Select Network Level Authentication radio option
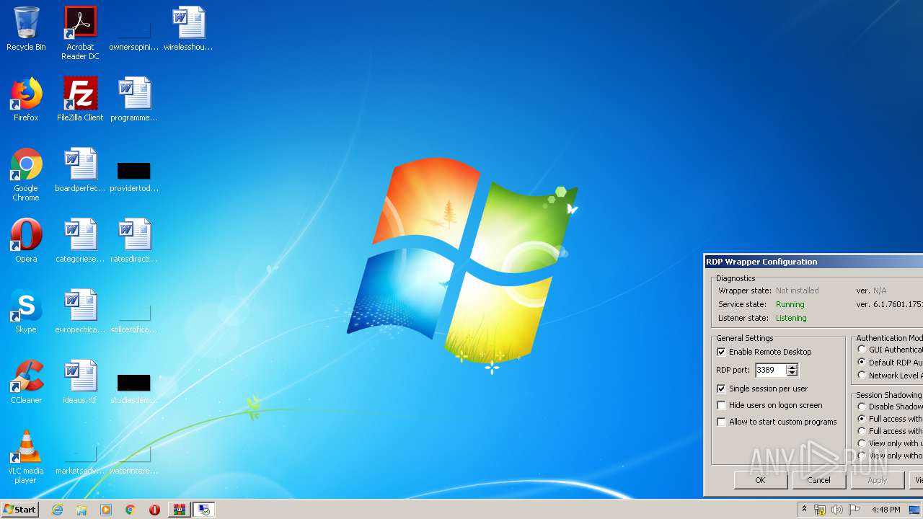The width and height of the screenshot is (923, 519). [x=862, y=376]
